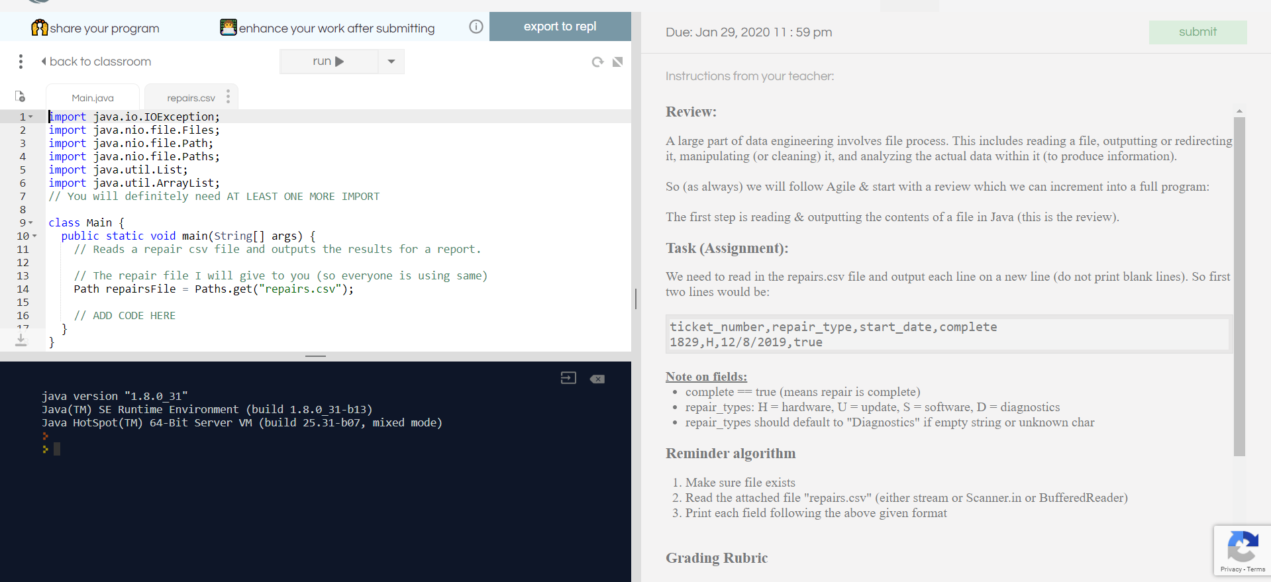Image resolution: width=1271 pixels, height=582 pixels.
Task: Open the three-dot editor menu
Action: point(21,62)
